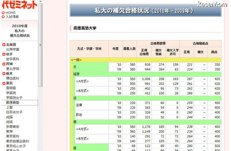Image resolution: width=231 pixels, height=151 pixels.
Task: Click 補欠入学許可 column header
Action: coord(173,52)
